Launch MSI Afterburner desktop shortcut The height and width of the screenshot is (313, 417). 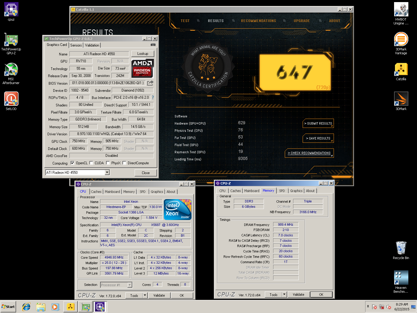pyautogui.click(x=11, y=73)
